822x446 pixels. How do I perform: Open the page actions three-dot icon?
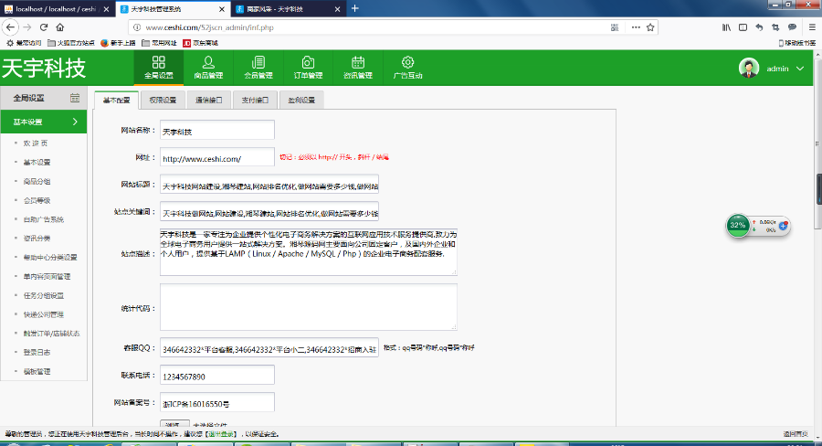pos(636,27)
